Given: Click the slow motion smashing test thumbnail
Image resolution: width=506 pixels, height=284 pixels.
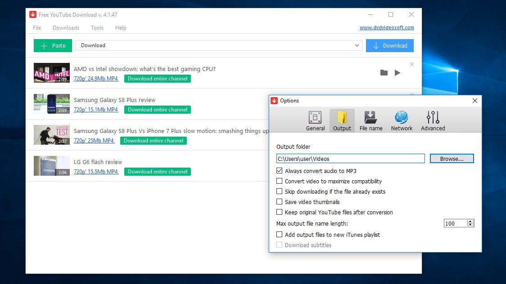Looking at the screenshot, I should pos(52,135).
